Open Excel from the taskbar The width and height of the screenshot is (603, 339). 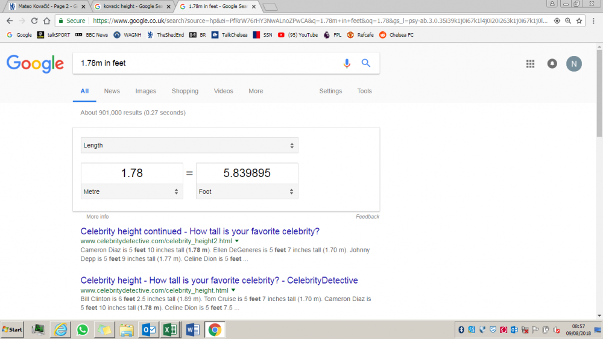coord(170,330)
